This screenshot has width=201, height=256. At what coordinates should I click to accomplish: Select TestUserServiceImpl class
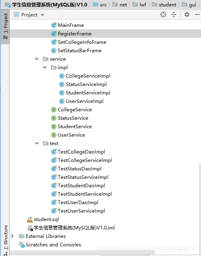pos(81,211)
